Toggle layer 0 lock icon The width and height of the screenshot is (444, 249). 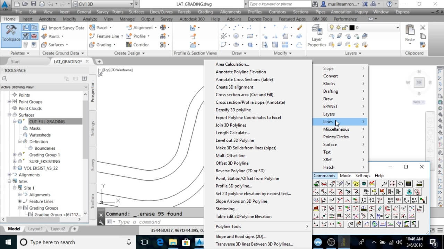pyautogui.click(x=344, y=28)
